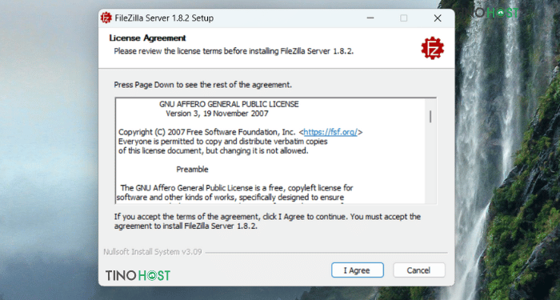Click 'FileZilla Server 1.8.2 Setup' window title

coord(164,18)
